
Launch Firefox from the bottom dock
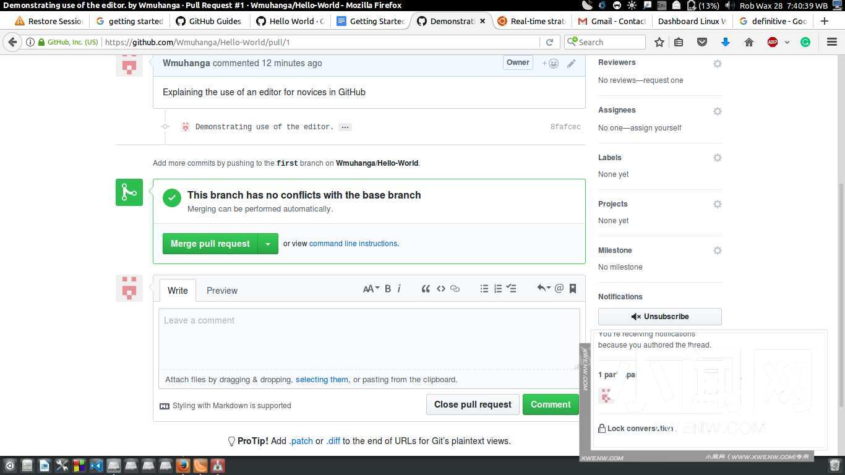coord(183,465)
